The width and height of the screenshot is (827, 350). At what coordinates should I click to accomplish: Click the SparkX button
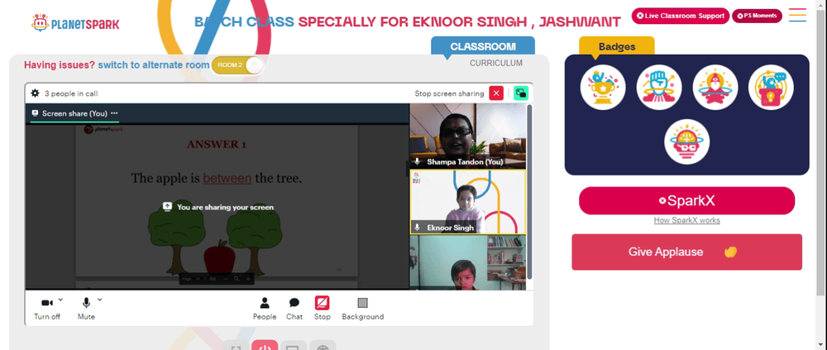coord(686,200)
